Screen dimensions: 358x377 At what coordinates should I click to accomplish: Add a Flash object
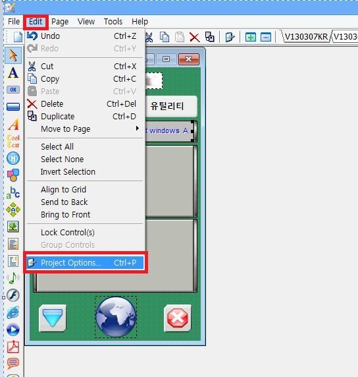point(13,295)
